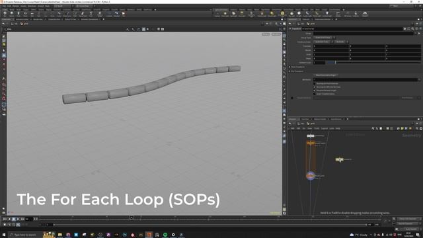Screen dimensions: 423x238
Task: Open the Group Type dropdown
Action: (324, 38)
